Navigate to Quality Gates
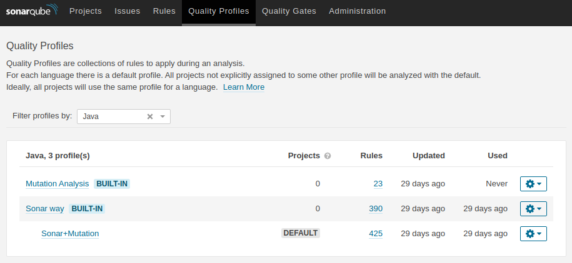 [x=289, y=11]
